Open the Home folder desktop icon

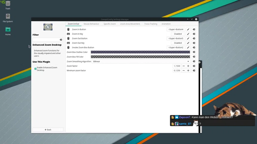(x=8, y=31)
